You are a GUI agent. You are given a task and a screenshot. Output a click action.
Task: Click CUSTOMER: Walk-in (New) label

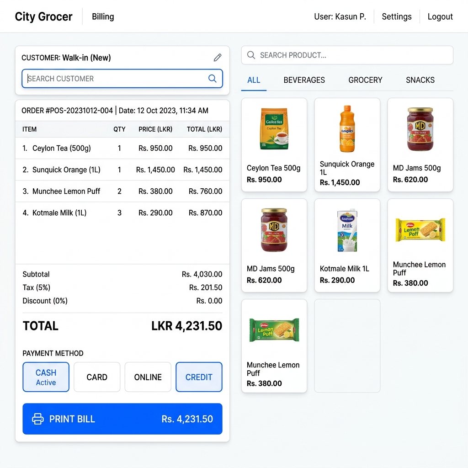66,58
